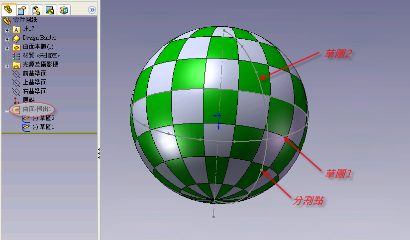Select the 前基準面 front plane label
The width and height of the screenshot is (410, 240).
pos(34,73)
